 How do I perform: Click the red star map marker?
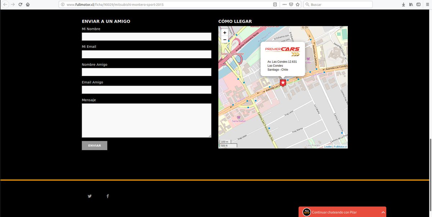(283, 82)
